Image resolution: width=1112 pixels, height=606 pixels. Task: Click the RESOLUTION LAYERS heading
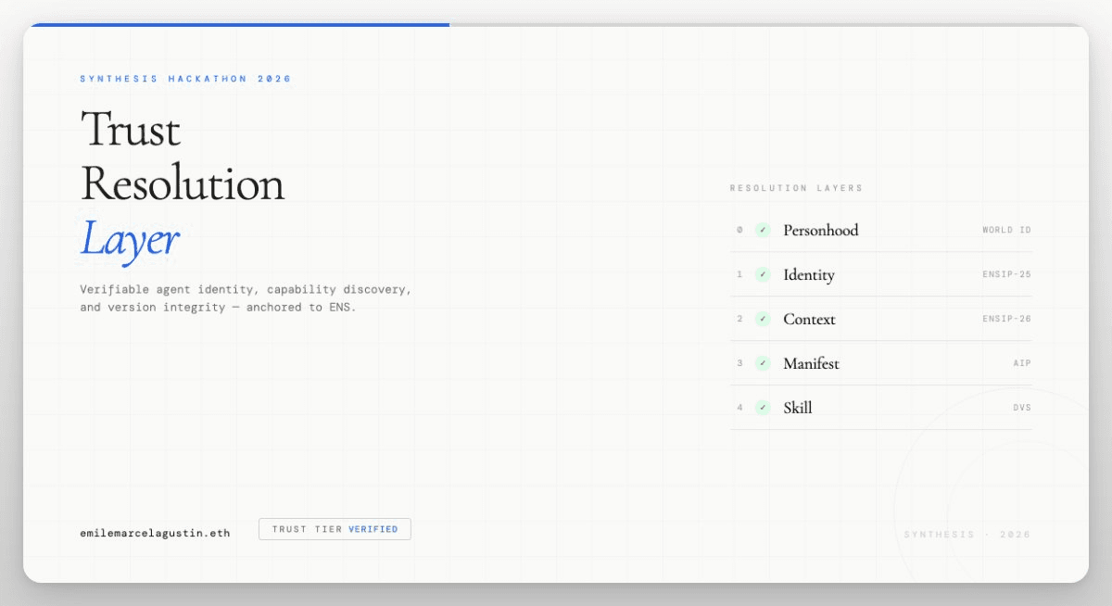796,188
